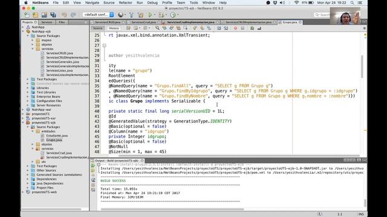Expand the Enterprise Beans node
The height and width of the screenshot is (217, 387).
28,96
